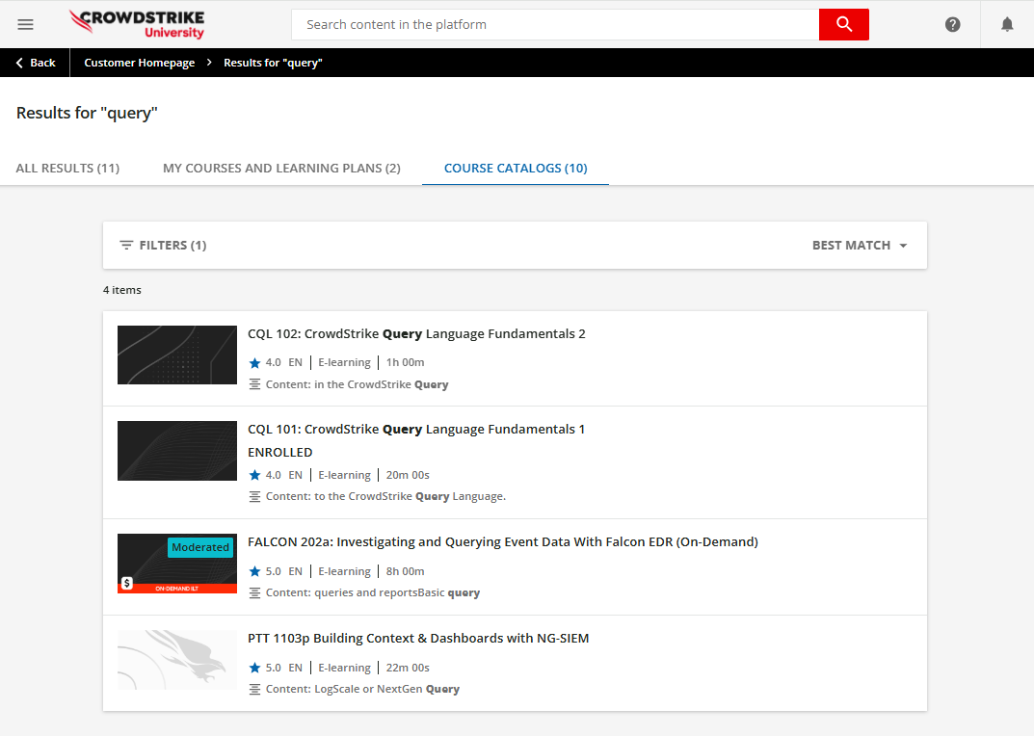Click the star rating icon for FALCON 202a
1034x736 pixels.
coord(255,571)
